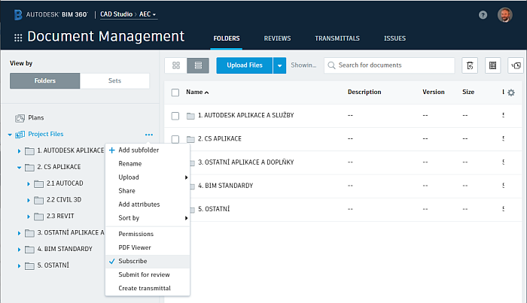Click the plus icon beside Add subfolder
This screenshot has width=527, height=303.
coord(112,150)
